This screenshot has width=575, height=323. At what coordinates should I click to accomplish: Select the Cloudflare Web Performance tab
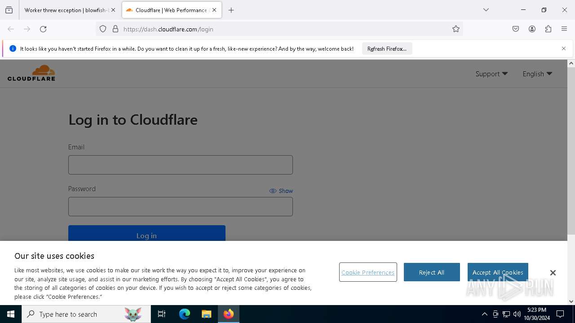[x=171, y=10]
